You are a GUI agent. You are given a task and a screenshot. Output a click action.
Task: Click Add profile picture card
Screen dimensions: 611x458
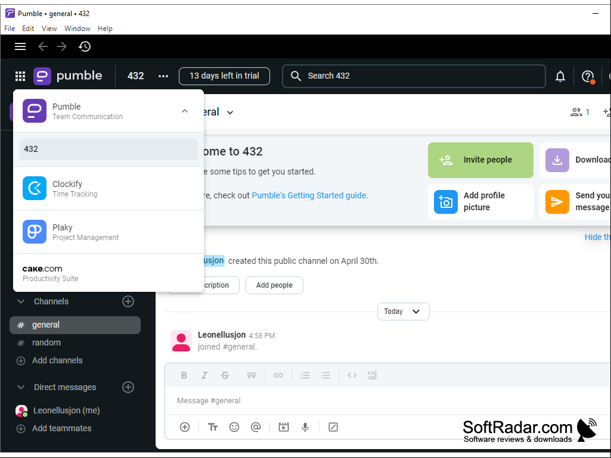pyautogui.click(x=480, y=202)
